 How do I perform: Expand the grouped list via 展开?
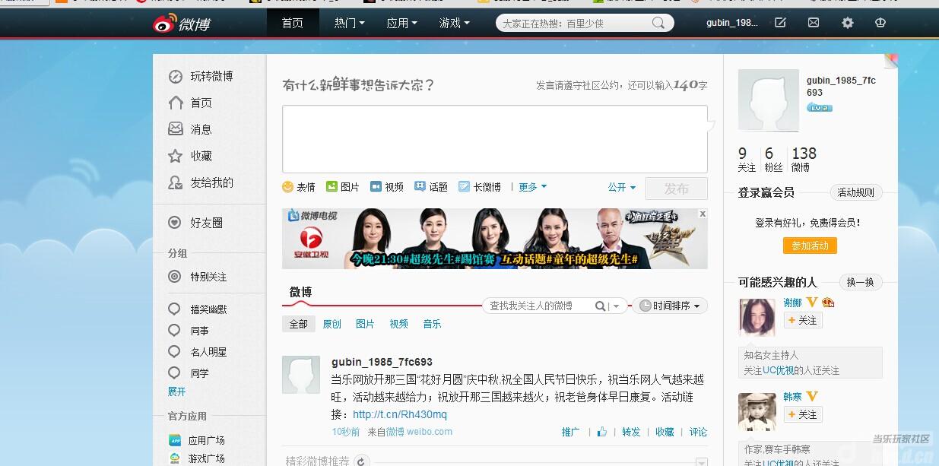[x=175, y=391]
